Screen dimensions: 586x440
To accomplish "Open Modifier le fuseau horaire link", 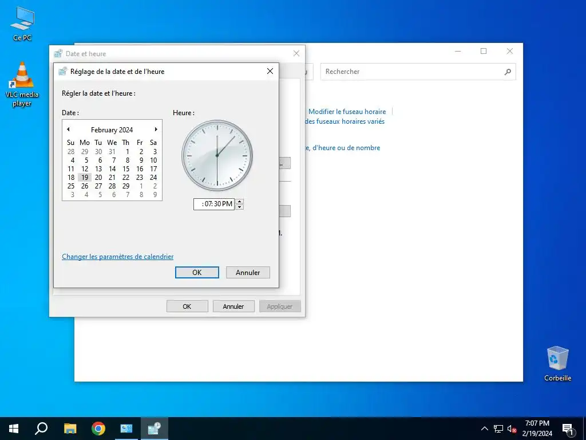I will [347, 112].
